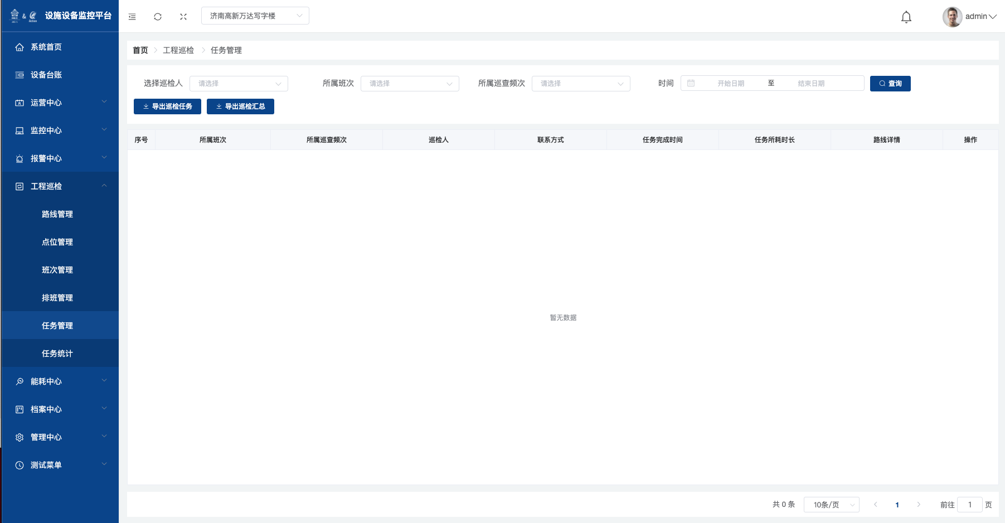
Task: Click the 查询 search button
Action: click(890, 84)
